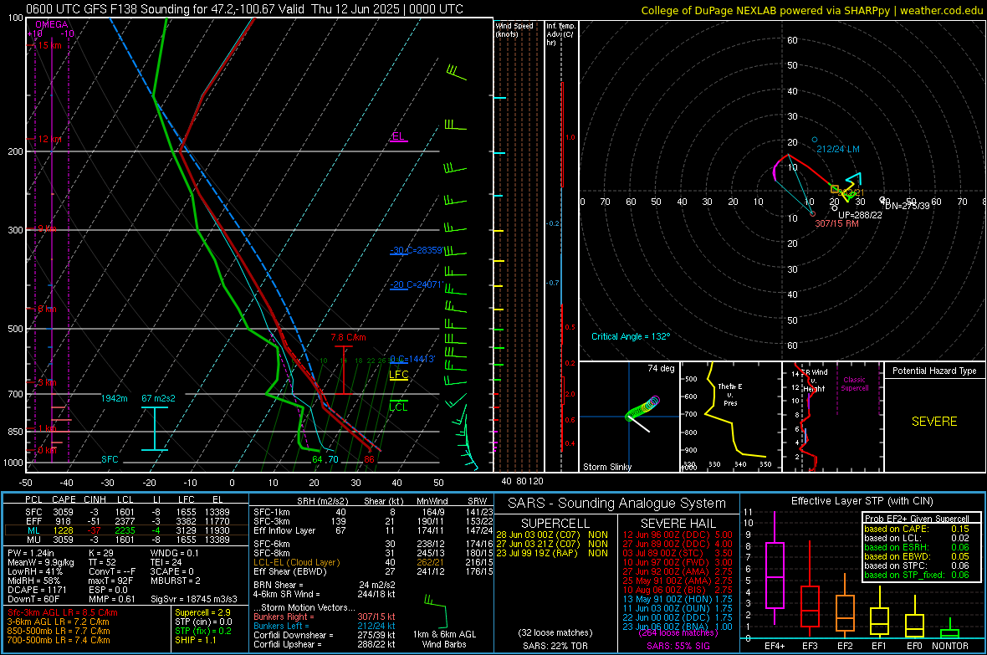Click the Supercell = 2.9 composite value

(202, 612)
